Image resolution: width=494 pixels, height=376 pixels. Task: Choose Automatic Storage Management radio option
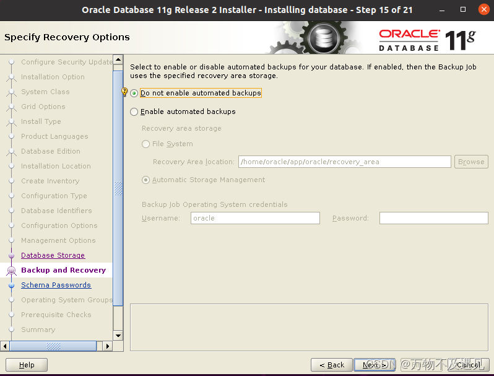(x=145, y=180)
